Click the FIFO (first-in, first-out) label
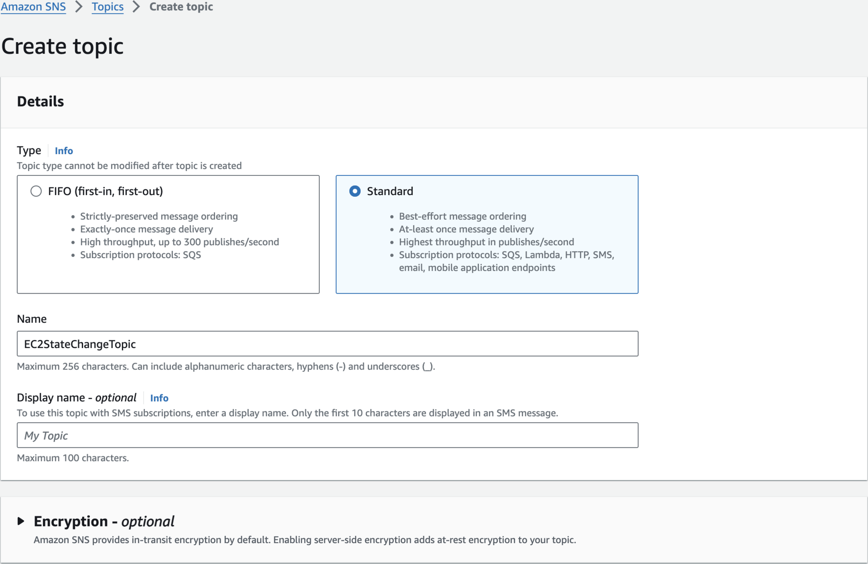The width and height of the screenshot is (868, 564). [105, 191]
